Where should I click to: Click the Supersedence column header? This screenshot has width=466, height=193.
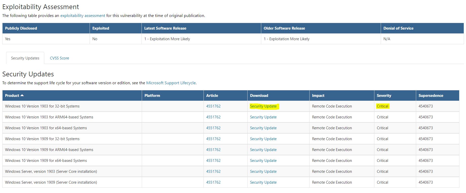(431, 96)
